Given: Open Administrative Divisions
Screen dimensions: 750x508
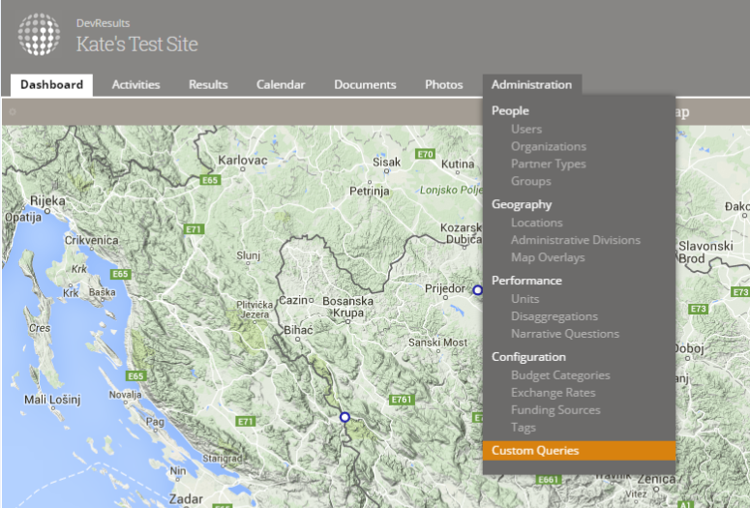Looking at the screenshot, I should point(576,240).
